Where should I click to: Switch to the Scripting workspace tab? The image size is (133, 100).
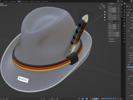(32, 1)
